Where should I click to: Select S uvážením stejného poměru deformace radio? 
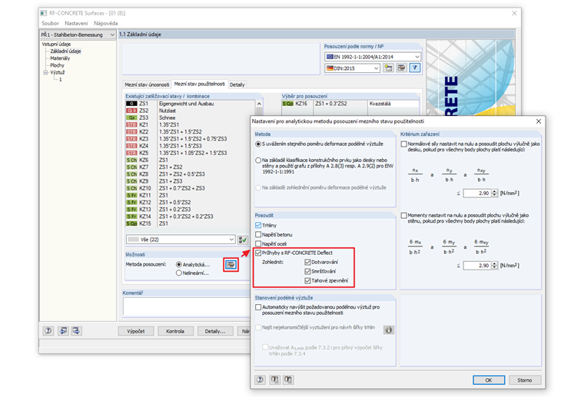pos(258,144)
